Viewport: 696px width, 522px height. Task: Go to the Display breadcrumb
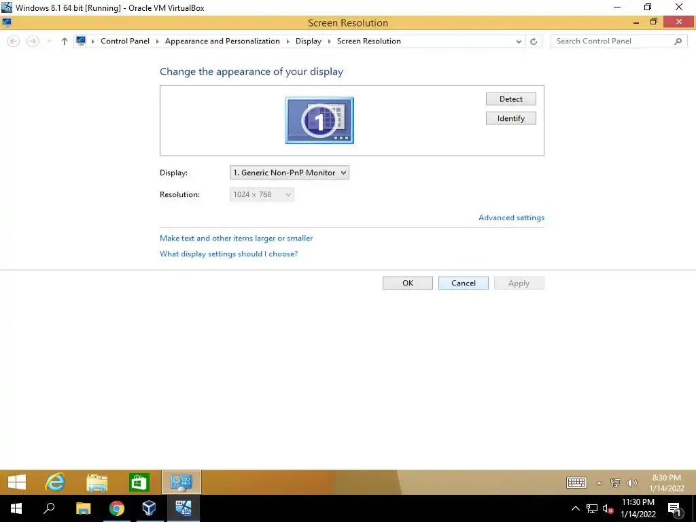click(x=309, y=41)
